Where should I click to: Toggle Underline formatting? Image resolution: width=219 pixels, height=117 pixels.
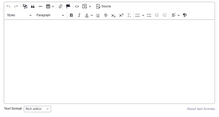98,15
